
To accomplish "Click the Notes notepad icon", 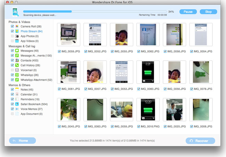I will pos(17,89).
